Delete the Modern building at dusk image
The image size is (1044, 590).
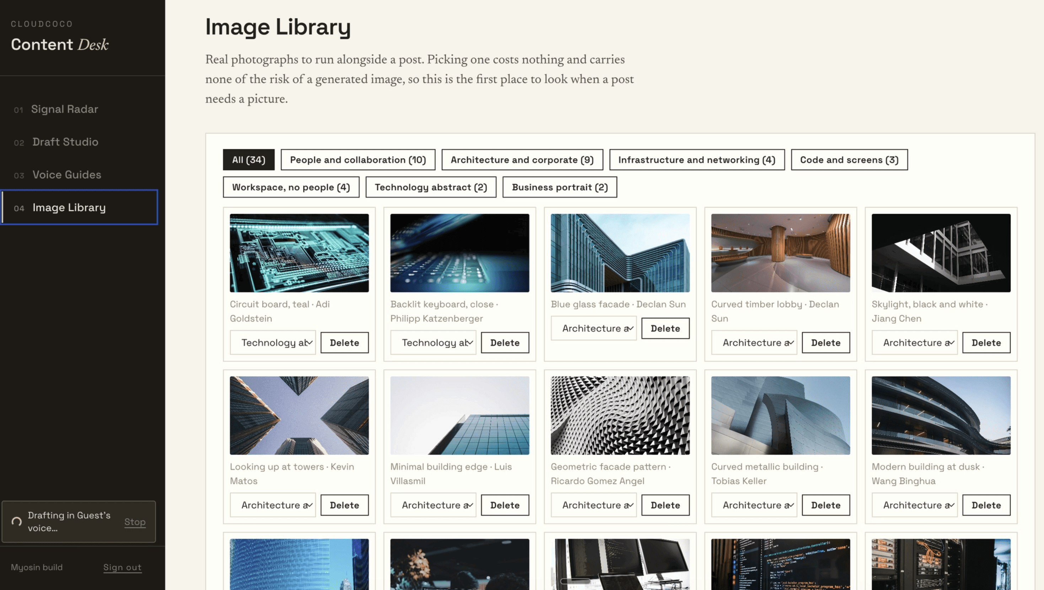click(986, 505)
